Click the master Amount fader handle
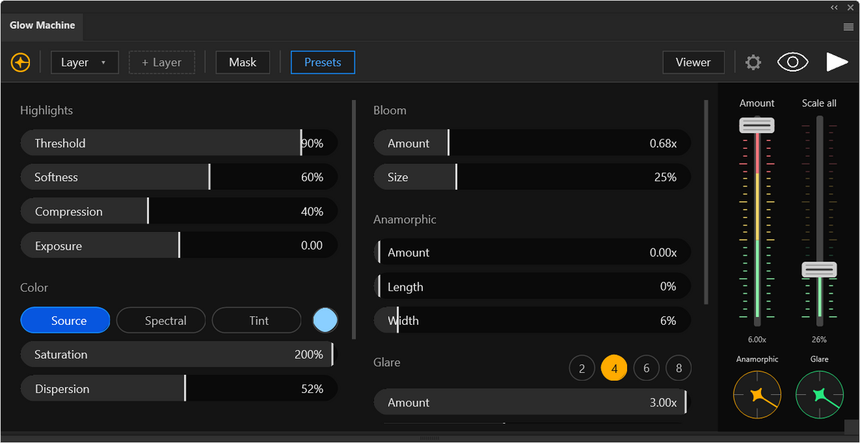This screenshot has height=443, width=860. point(757,125)
